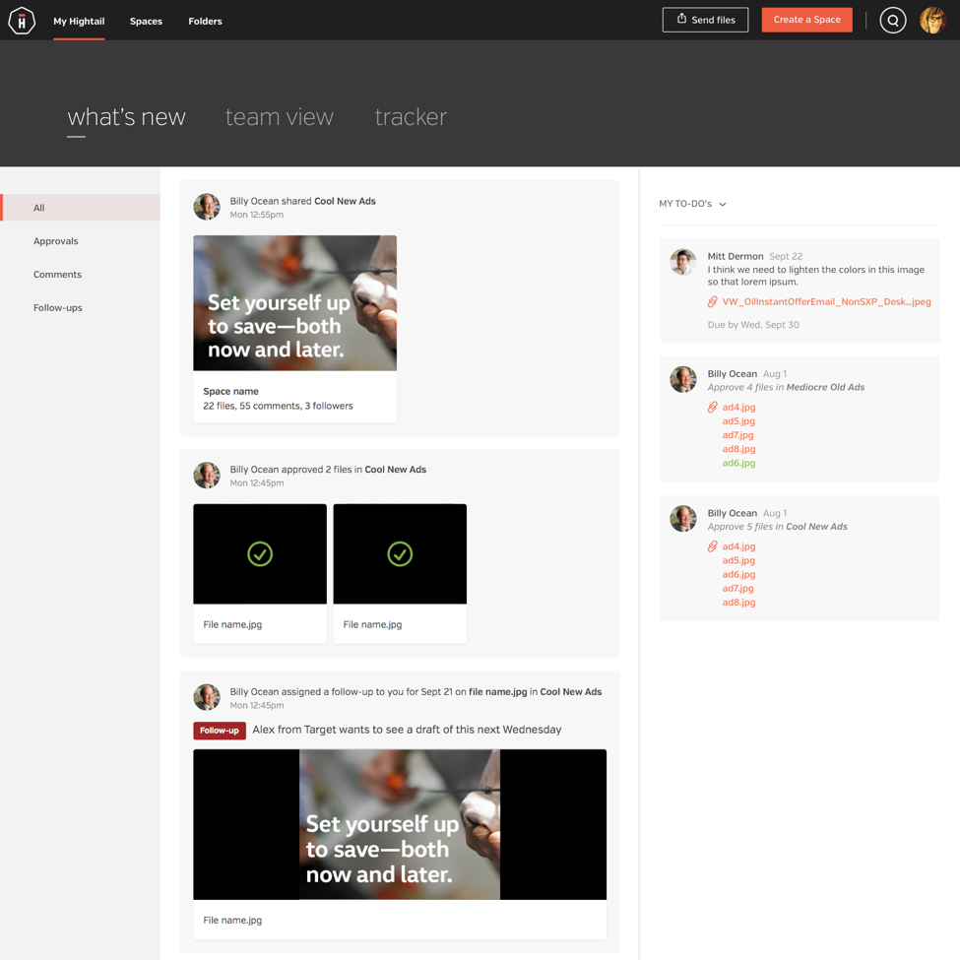This screenshot has width=960, height=960.
Task: Click Mitt Dermon avatar in to-do list
Action: [x=683, y=262]
